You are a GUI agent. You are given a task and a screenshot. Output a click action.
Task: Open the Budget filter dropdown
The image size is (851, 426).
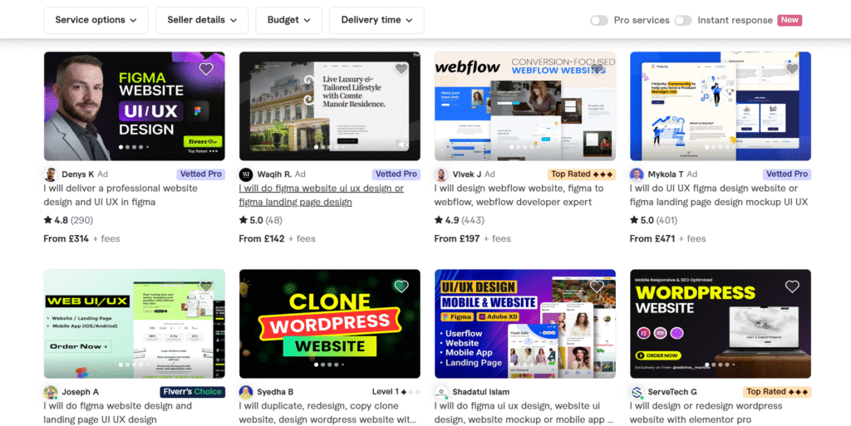pos(288,20)
